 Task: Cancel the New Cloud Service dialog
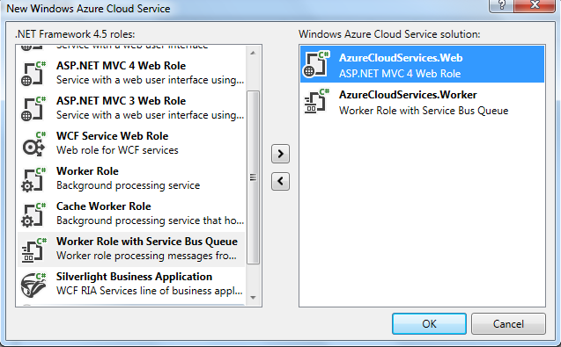pyautogui.click(x=508, y=324)
